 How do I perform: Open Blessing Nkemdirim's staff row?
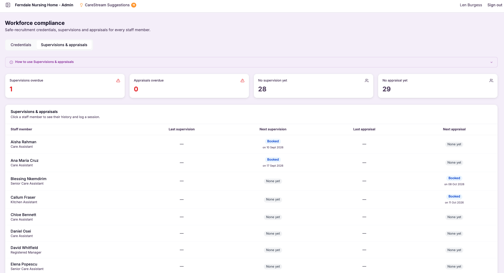point(251,181)
